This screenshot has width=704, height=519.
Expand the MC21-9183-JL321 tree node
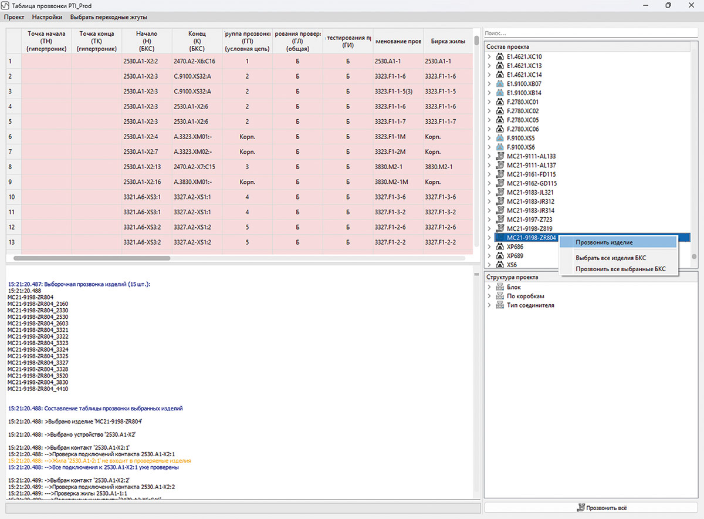489,193
